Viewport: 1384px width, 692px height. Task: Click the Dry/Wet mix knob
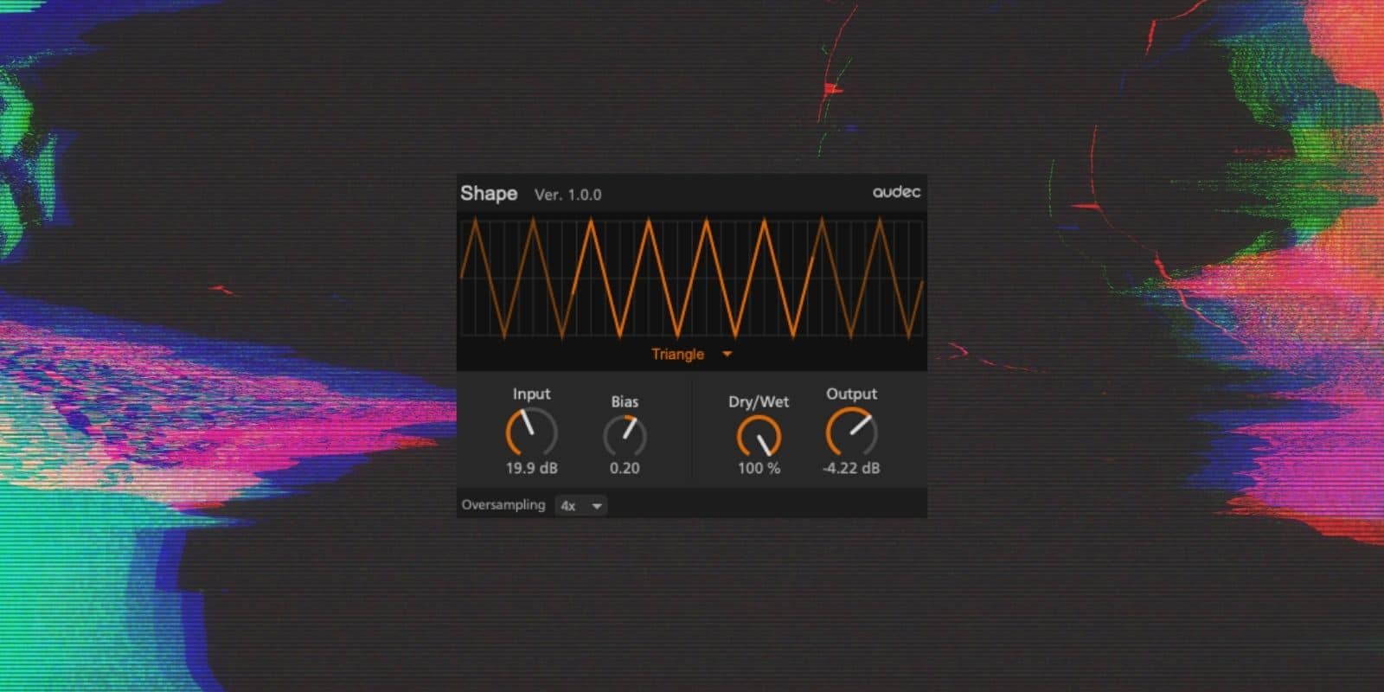click(759, 436)
